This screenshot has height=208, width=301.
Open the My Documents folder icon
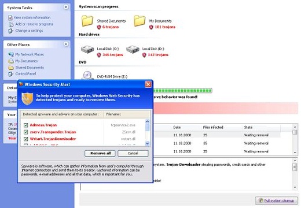(x=140, y=21)
